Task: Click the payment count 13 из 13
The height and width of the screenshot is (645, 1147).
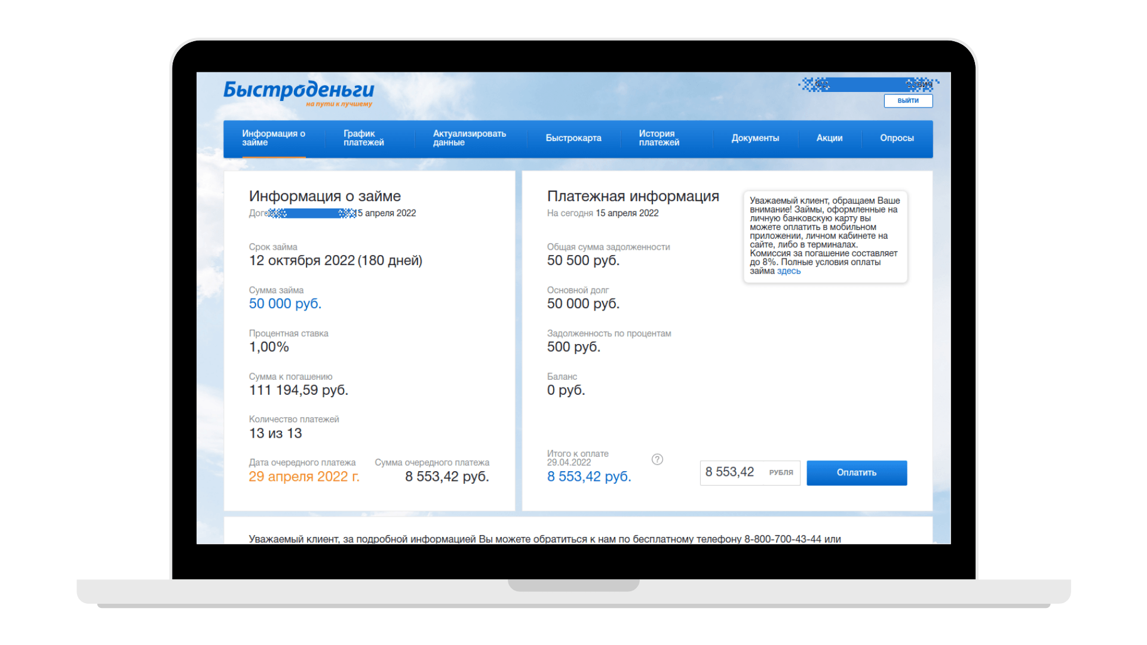Action: [275, 434]
